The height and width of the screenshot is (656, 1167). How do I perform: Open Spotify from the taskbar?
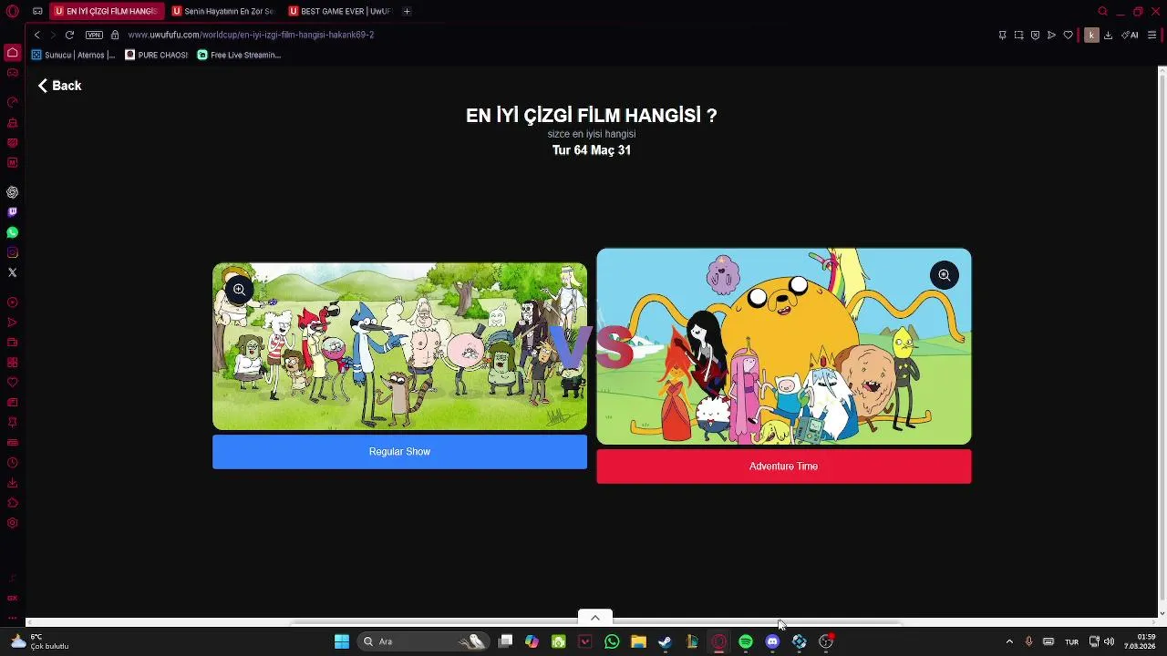[746, 641]
